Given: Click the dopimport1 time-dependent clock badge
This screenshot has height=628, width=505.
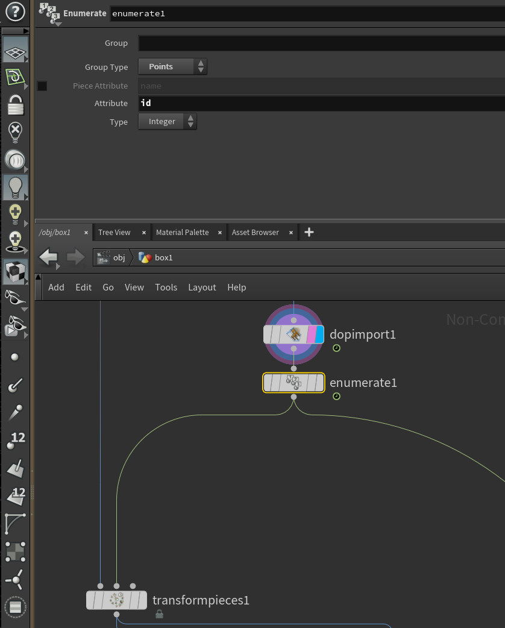Looking at the screenshot, I should click(x=336, y=348).
